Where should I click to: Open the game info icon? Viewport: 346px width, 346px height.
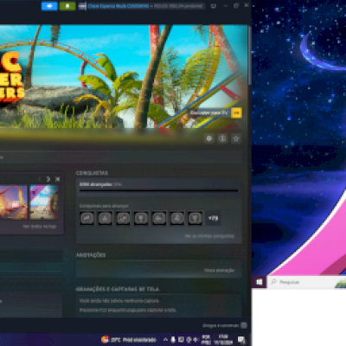[x=222, y=138]
